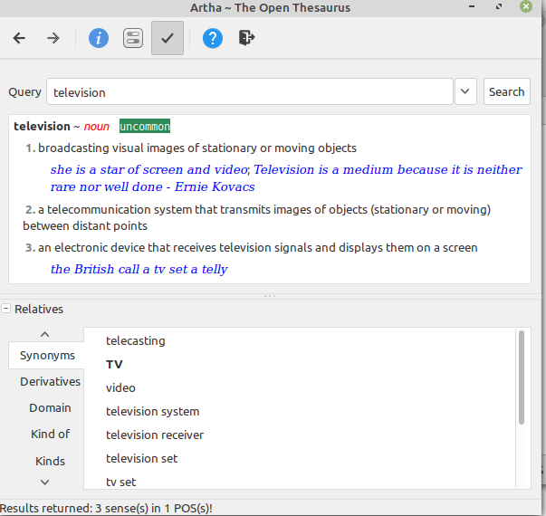Click into the Query text field
The image size is (546, 516).
250,92
